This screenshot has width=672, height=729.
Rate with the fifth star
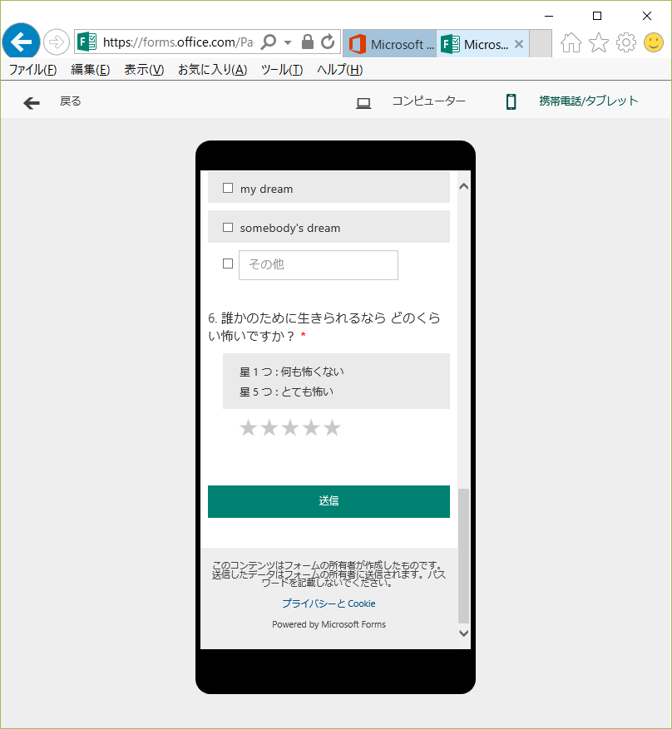tap(333, 428)
